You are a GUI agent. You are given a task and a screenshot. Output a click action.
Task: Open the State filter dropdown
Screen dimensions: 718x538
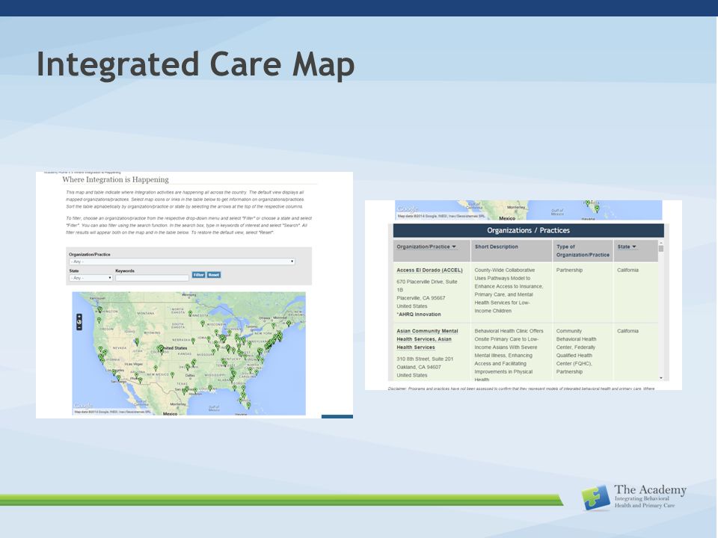90,278
